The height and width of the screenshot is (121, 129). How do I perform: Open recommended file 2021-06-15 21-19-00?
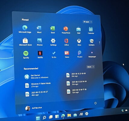pos(76,75)
